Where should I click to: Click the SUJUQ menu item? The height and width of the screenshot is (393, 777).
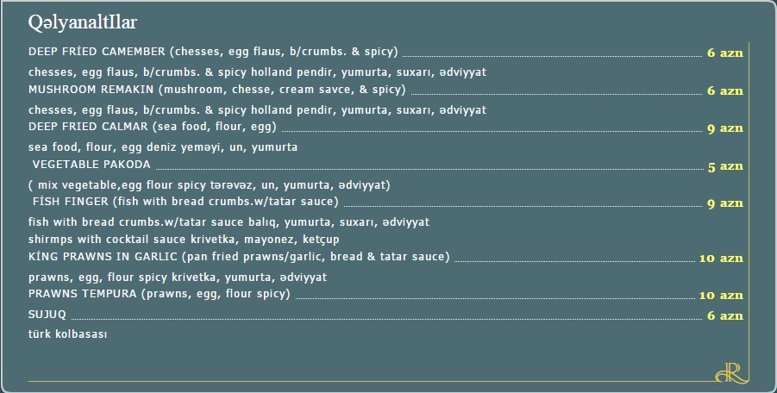point(47,315)
